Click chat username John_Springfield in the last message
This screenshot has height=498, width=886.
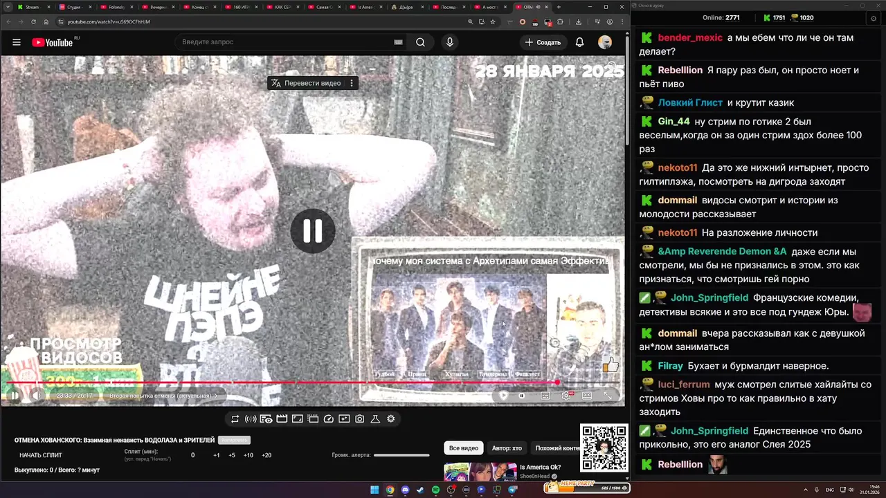pos(709,431)
